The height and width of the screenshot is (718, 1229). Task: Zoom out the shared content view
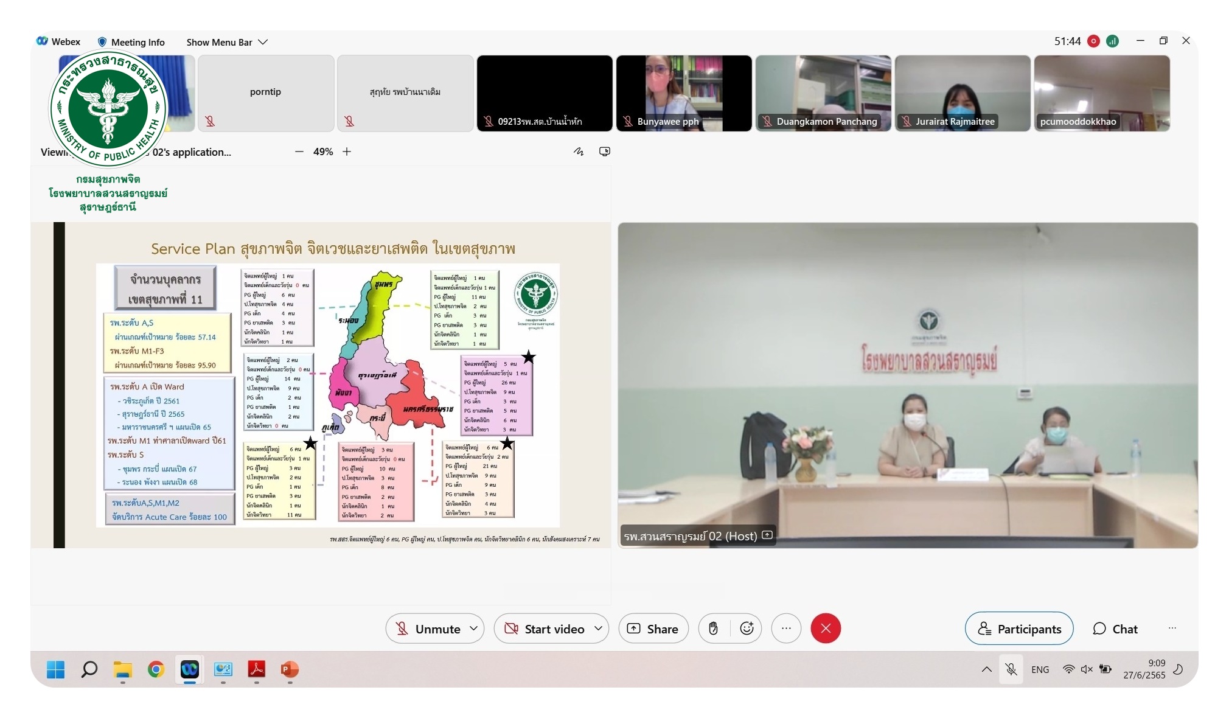pos(299,152)
